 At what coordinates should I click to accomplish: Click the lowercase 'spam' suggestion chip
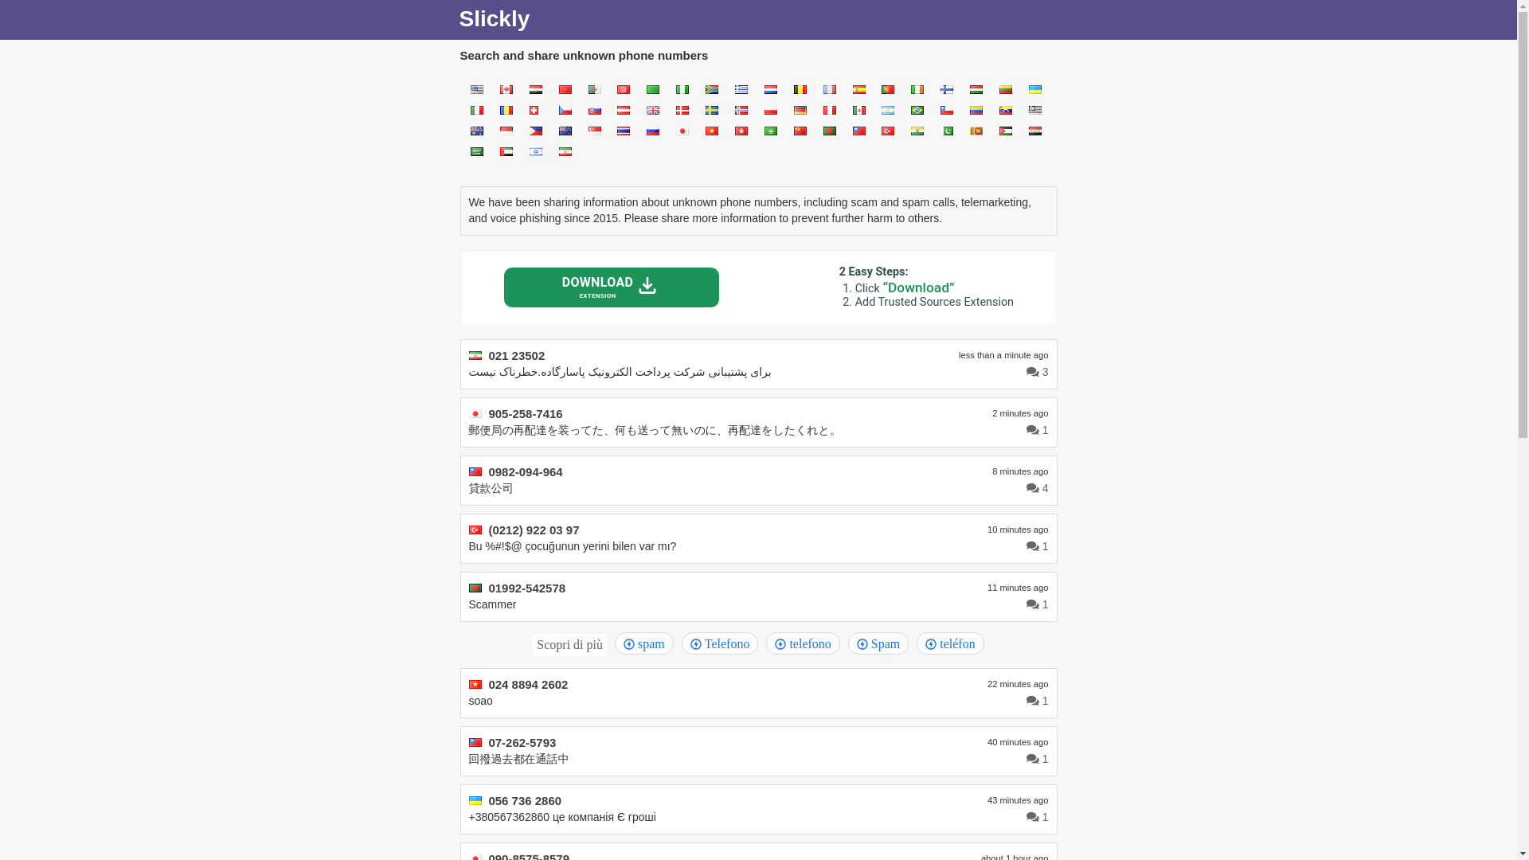point(643,643)
